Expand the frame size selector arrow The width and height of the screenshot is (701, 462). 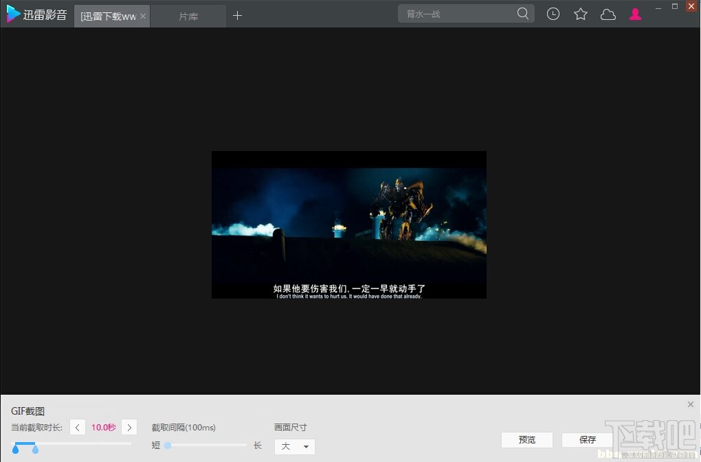click(x=306, y=446)
